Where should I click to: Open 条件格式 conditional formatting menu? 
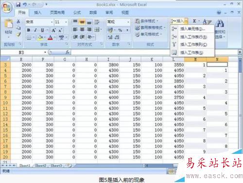[x=147, y=21]
